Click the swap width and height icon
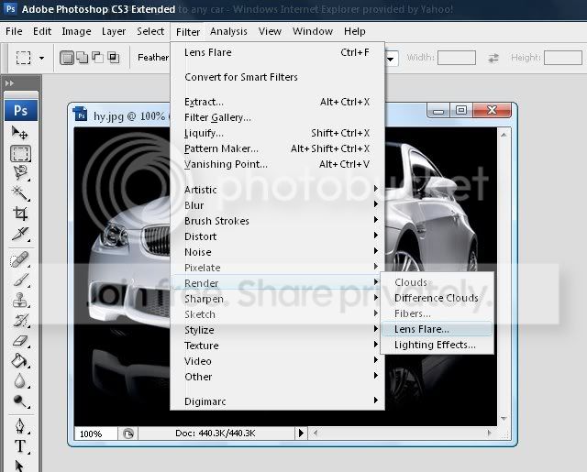This screenshot has width=587, height=472. (493, 58)
